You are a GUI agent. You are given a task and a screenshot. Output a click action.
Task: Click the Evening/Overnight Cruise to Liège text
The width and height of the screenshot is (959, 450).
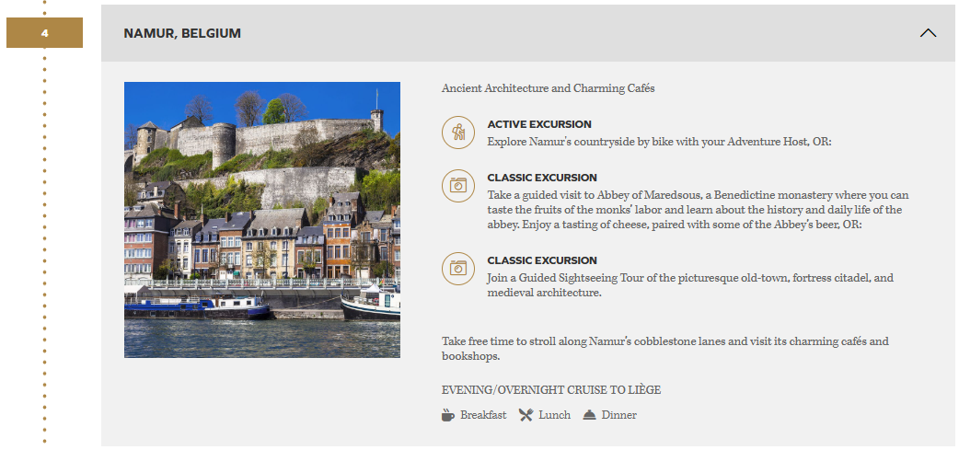tap(551, 390)
